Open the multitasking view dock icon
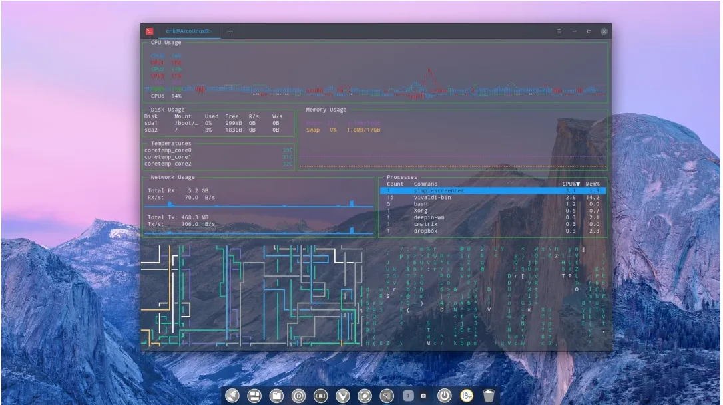 (254, 395)
